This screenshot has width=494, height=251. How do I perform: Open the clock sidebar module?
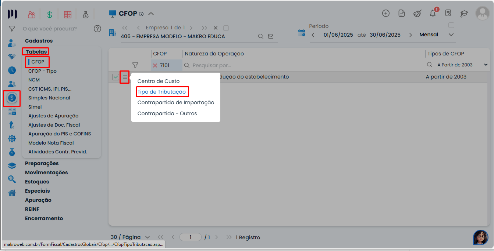12,70
